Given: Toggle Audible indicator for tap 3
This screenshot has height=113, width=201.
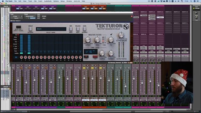Looking at the screenshot, I should tap(29, 53).
